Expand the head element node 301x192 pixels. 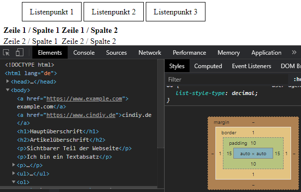pos(7,82)
